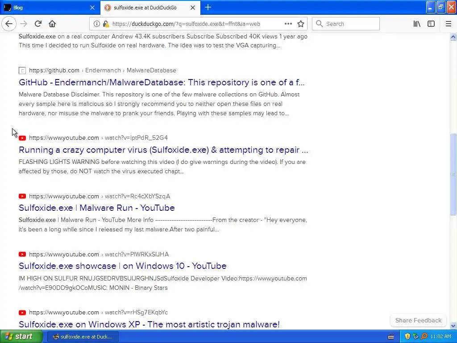Image resolution: width=457 pixels, height=343 pixels.
Task: Select the sulfoxide.exe at Duck... taskbar button
Action: (83, 337)
